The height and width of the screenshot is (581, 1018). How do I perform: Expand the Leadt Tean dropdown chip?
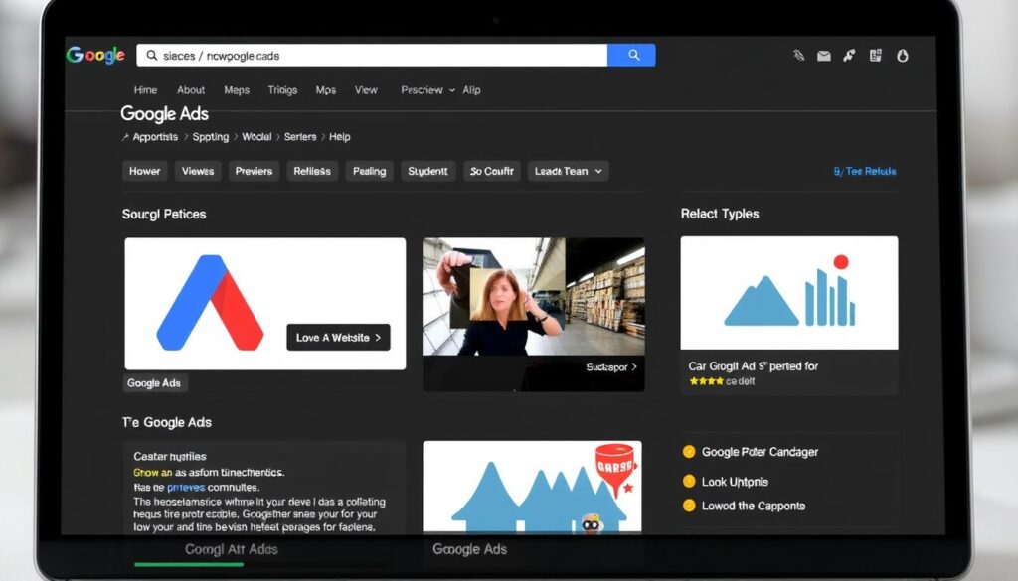coord(568,171)
